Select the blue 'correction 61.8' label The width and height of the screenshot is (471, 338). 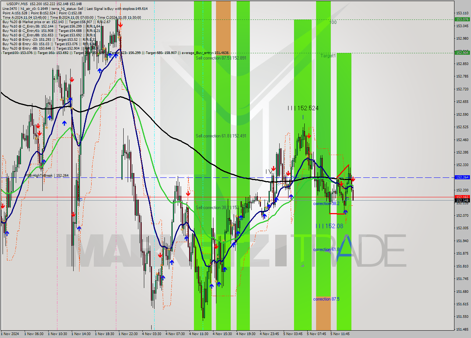click(x=326, y=249)
